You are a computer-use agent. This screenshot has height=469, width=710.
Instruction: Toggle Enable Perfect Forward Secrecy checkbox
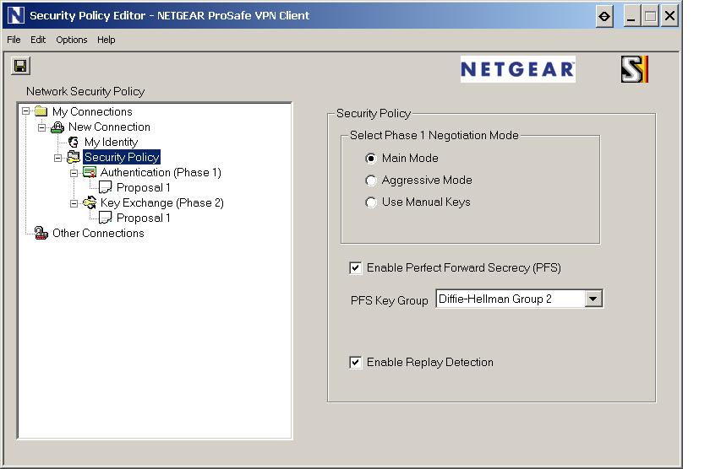[x=356, y=268]
